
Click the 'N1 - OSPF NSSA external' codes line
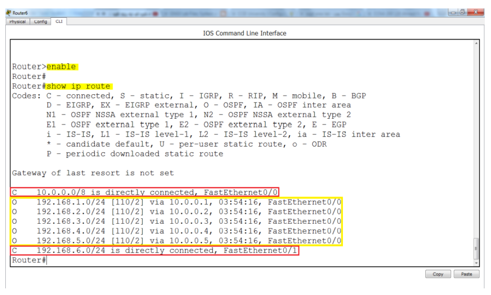click(199, 115)
